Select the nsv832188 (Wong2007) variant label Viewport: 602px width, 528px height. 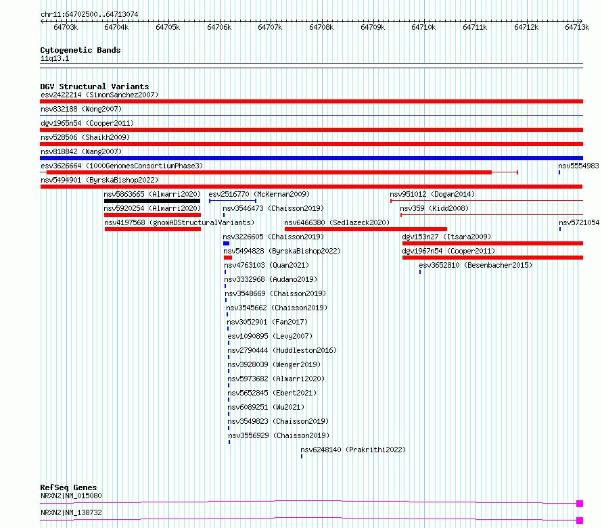click(81, 109)
